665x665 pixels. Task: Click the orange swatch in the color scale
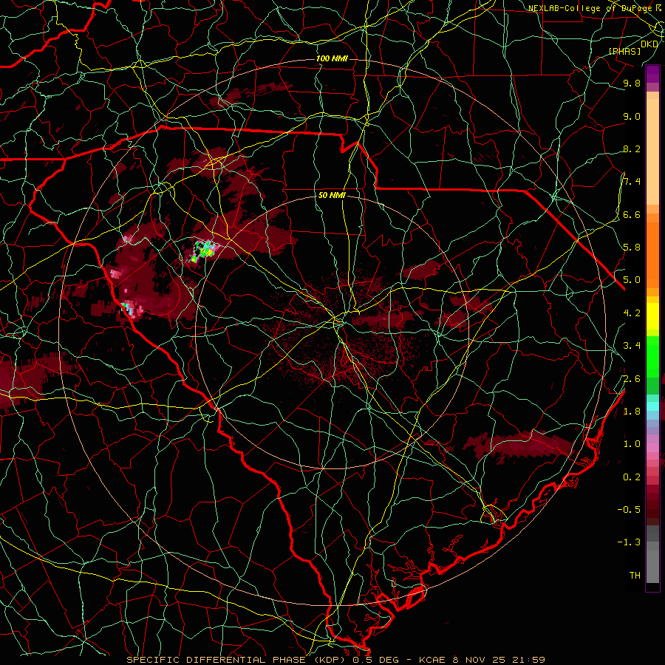652,254
